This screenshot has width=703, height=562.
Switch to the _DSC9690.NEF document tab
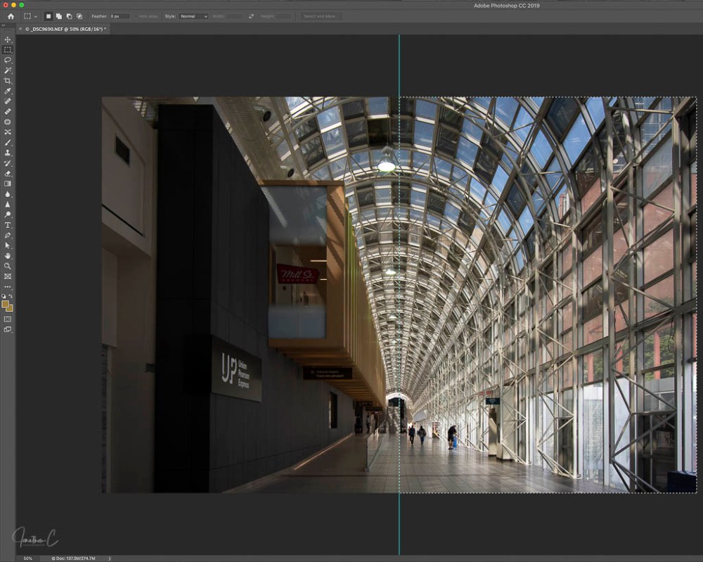click(65, 29)
